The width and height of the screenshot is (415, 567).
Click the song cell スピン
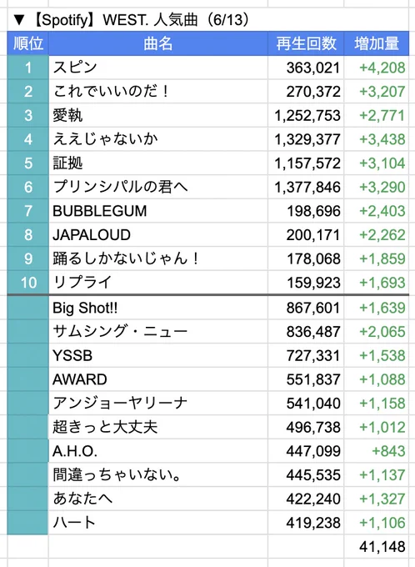(x=158, y=68)
